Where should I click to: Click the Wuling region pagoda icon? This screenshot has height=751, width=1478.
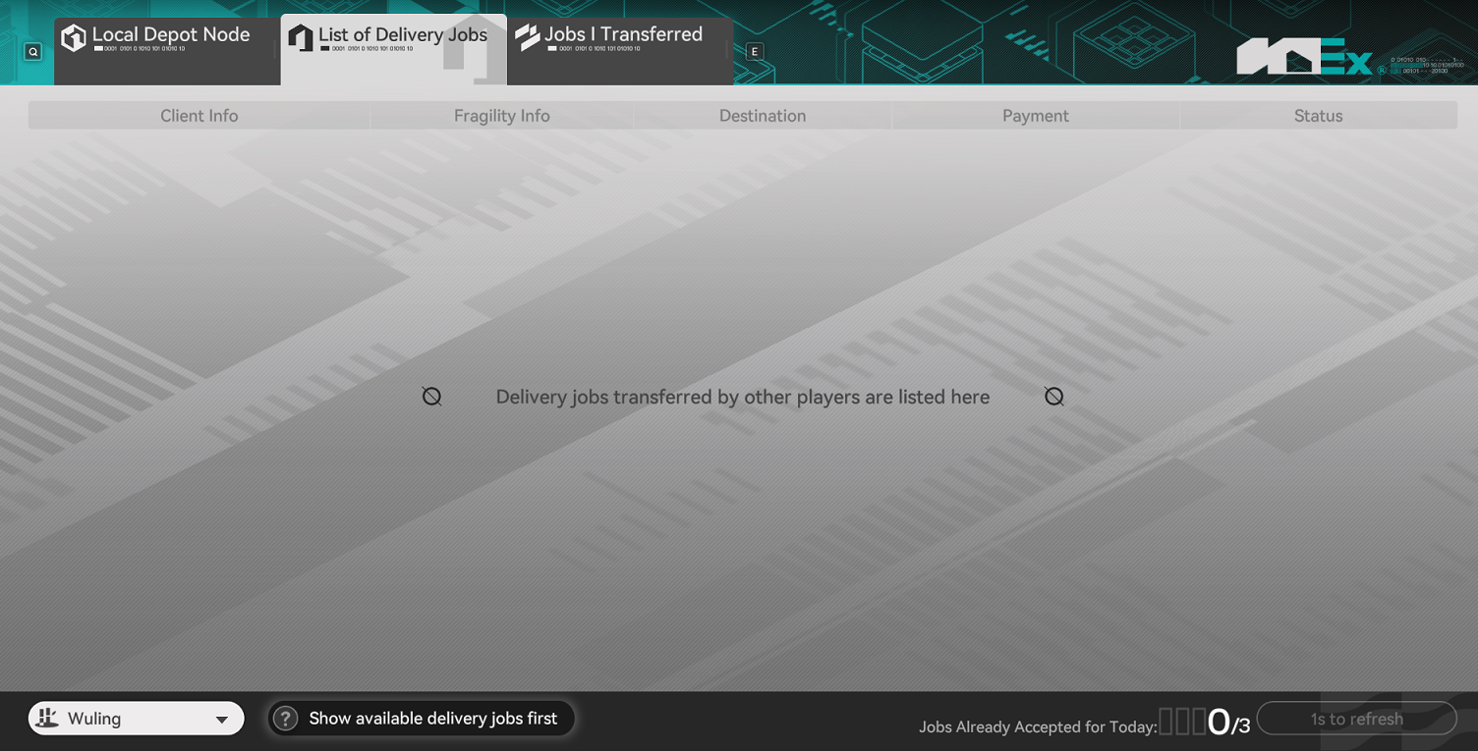(x=47, y=718)
